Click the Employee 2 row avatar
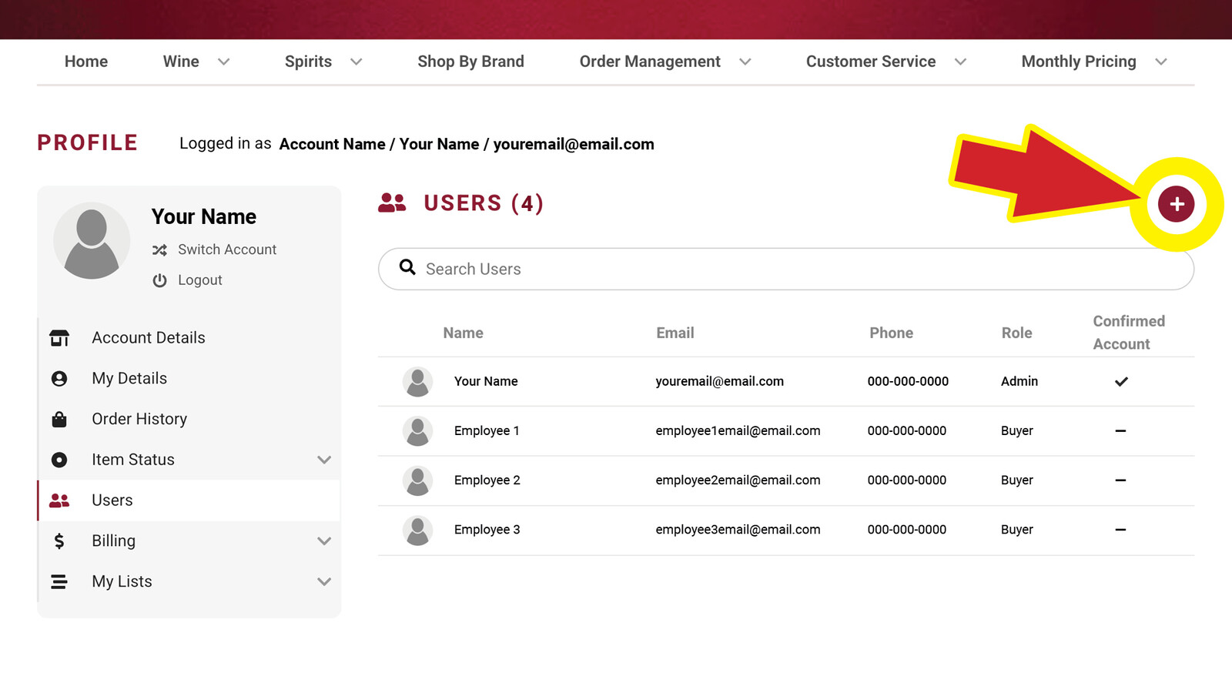 click(x=417, y=480)
